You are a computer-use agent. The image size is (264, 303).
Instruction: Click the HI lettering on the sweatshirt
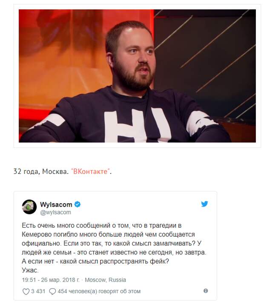click(138, 125)
